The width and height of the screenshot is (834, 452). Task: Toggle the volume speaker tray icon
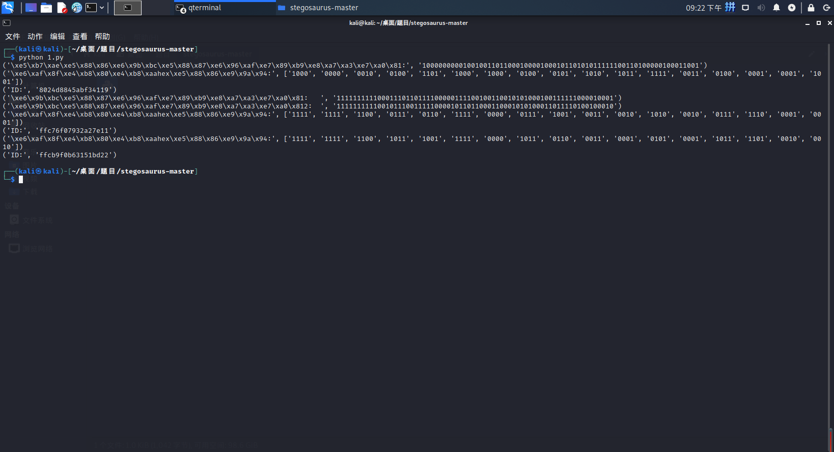[761, 8]
